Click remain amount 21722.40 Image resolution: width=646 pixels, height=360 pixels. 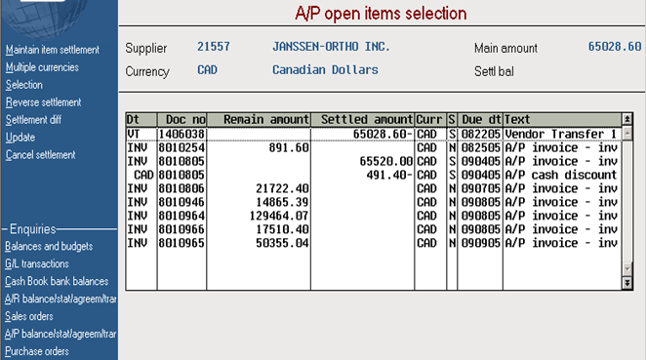(282, 188)
